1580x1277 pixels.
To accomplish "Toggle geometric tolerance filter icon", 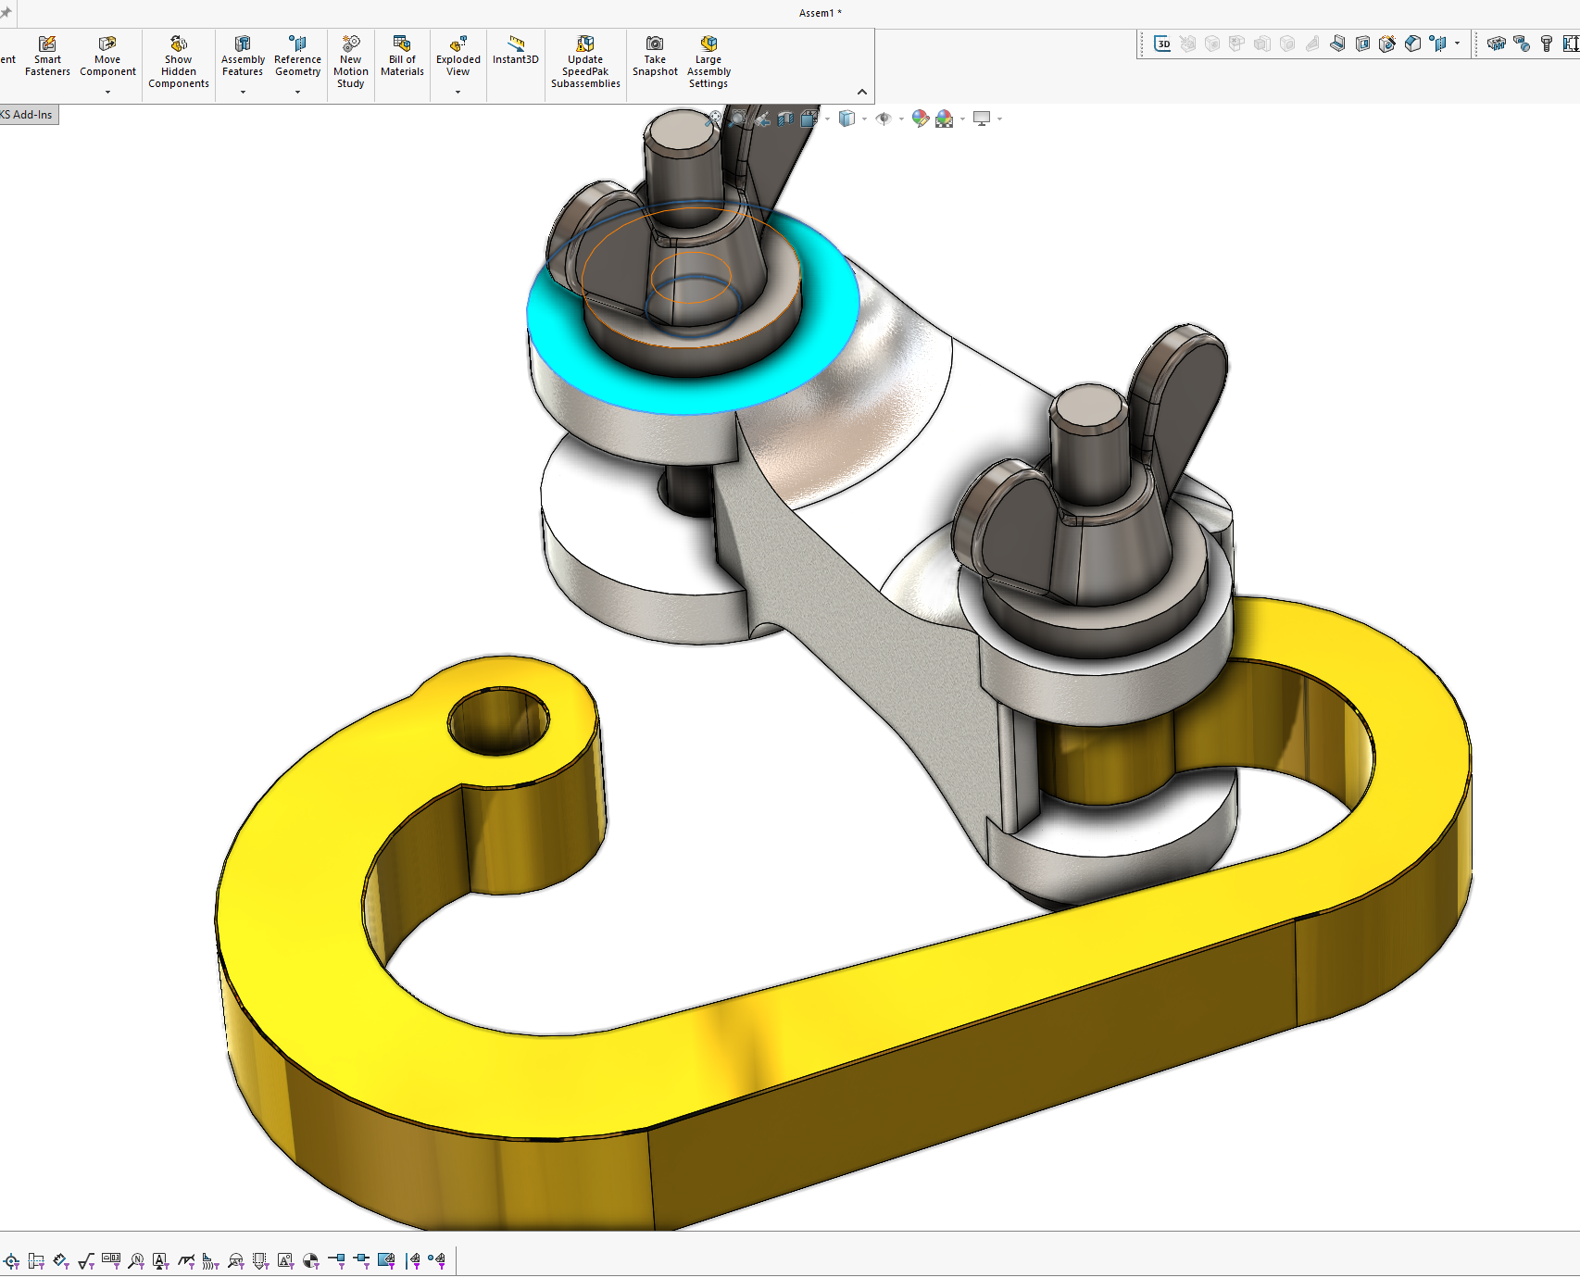I will (x=111, y=1260).
